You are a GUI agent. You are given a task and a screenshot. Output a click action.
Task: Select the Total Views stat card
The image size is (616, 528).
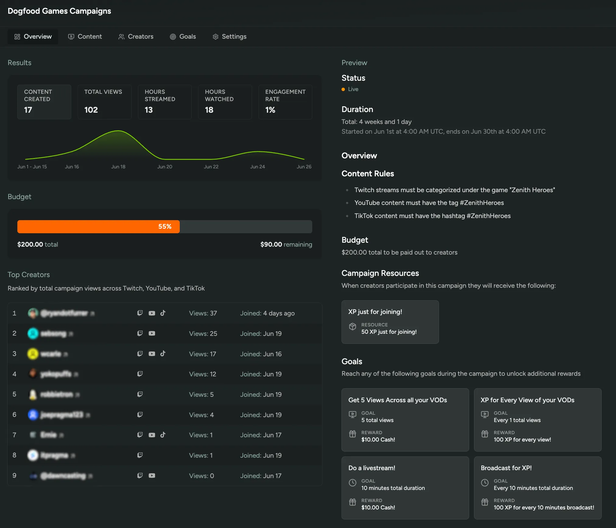[104, 102]
